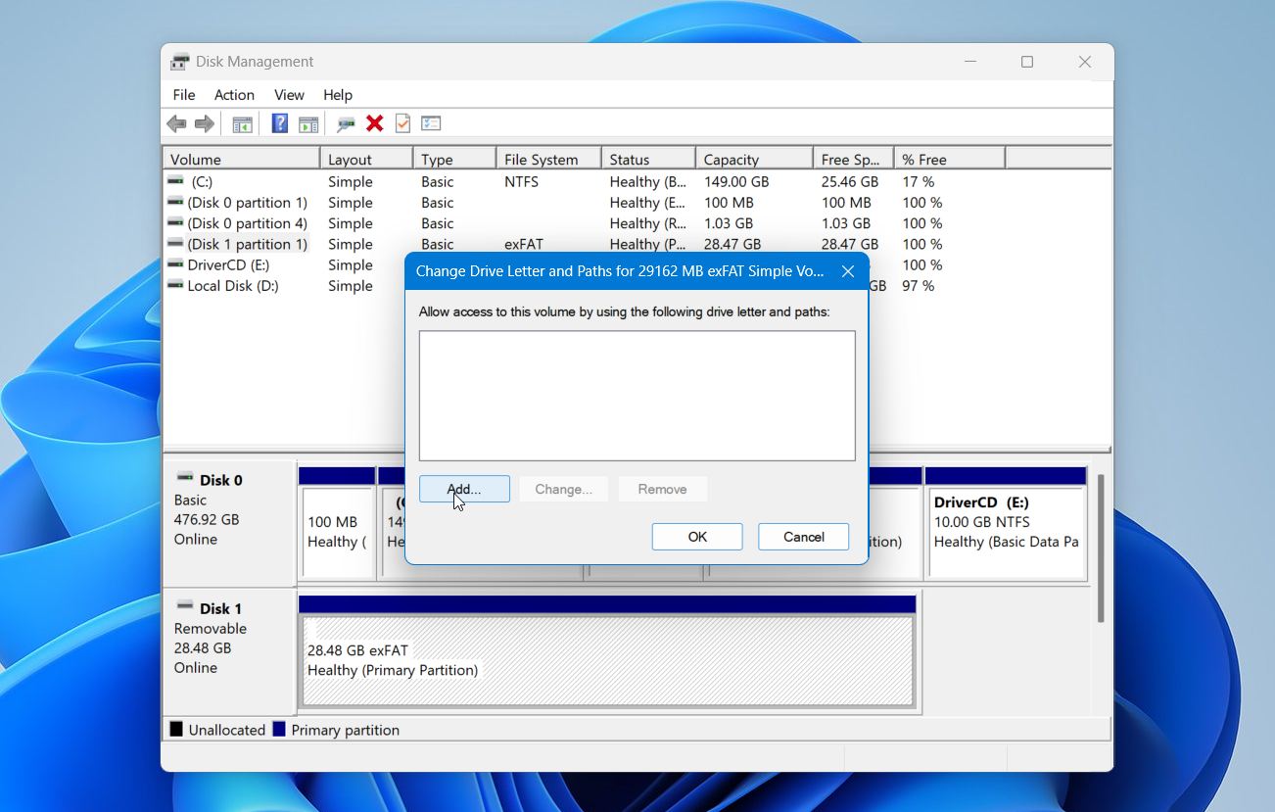Click the Forward arrow in the toolbar

204,123
